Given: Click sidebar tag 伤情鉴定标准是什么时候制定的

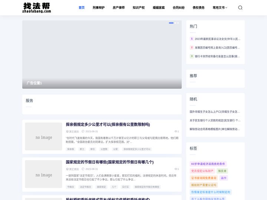Looking at the screenshot, I should tap(211, 192).
